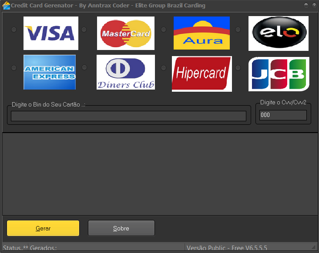Screen dimensions: 319x253
Task: Choose the Elo radio option
Action: tap(238, 30)
